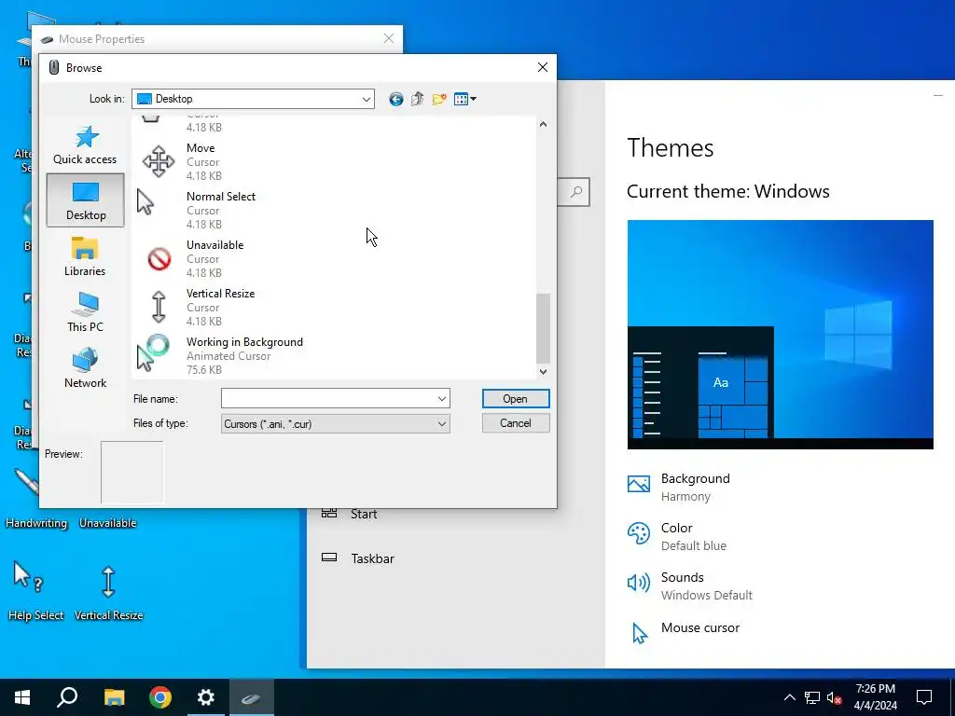Open Network in the places bar

click(x=85, y=368)
